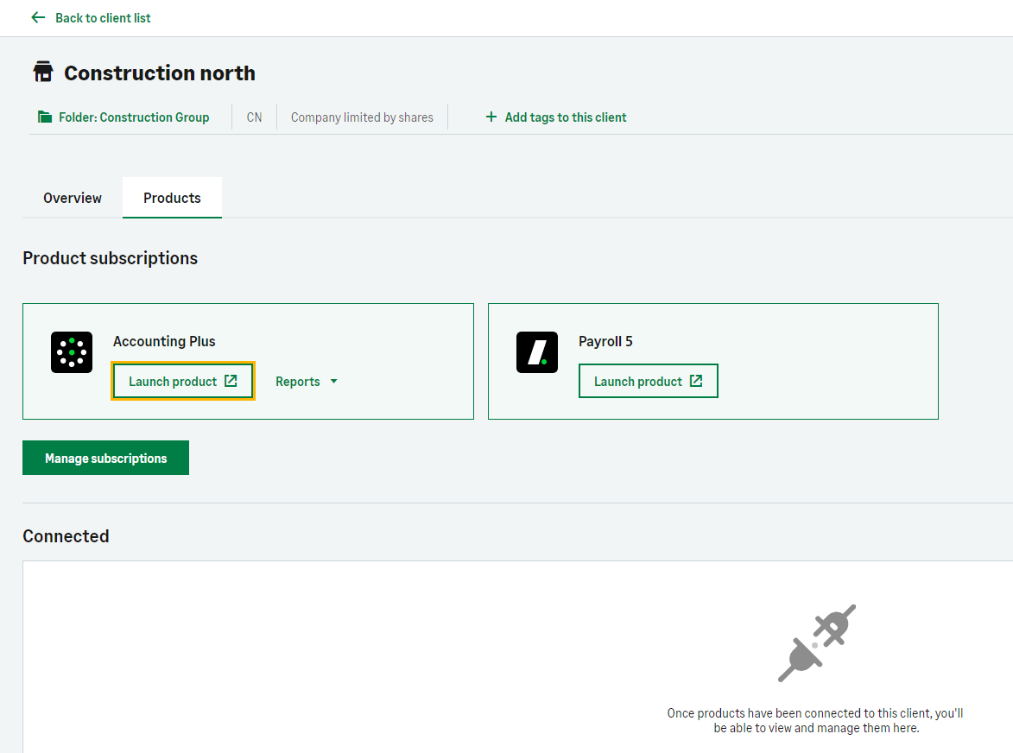Click the CN client code label
1013x753 pixels.
point(254,117)
